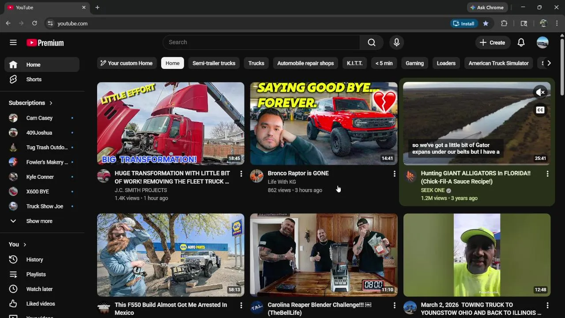Image resolution: width=565 pixels, height=318 pixels.
Task: Open SEEK ONE channel name link
Action: 433,190
